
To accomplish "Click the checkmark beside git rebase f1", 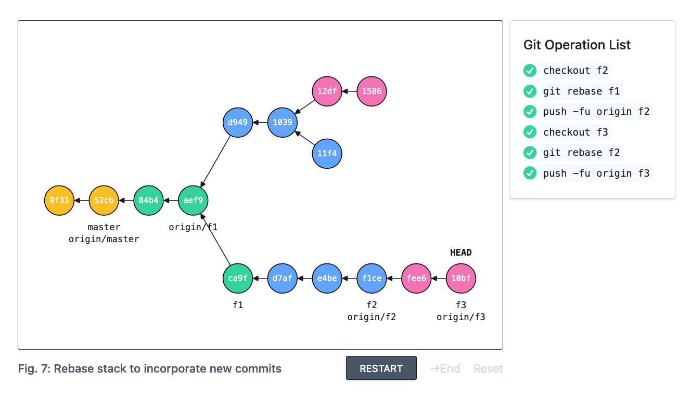I will (x=530, y=91).
